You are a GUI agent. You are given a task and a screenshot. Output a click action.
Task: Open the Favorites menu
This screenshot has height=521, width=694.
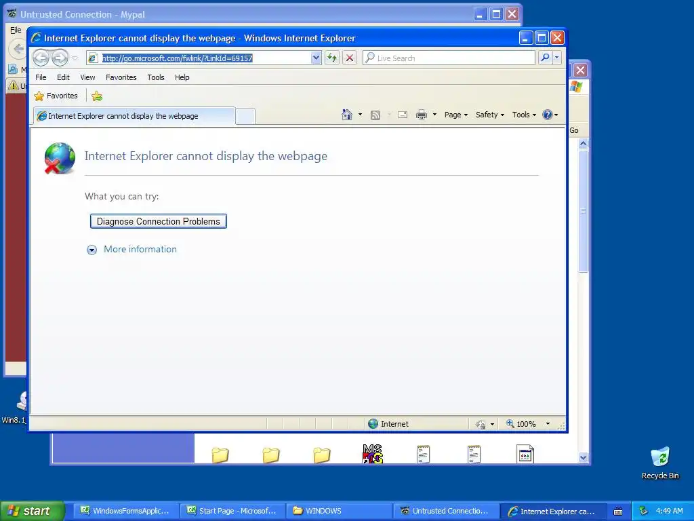pyautogui.click(x=121, y=77)
